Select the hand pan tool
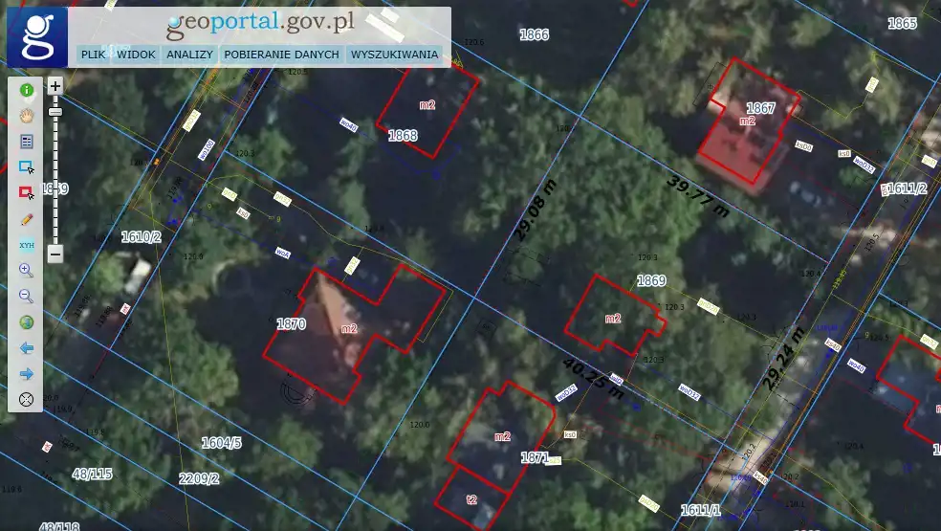Screen dimensions: 941x531 [x=27, y=116]
